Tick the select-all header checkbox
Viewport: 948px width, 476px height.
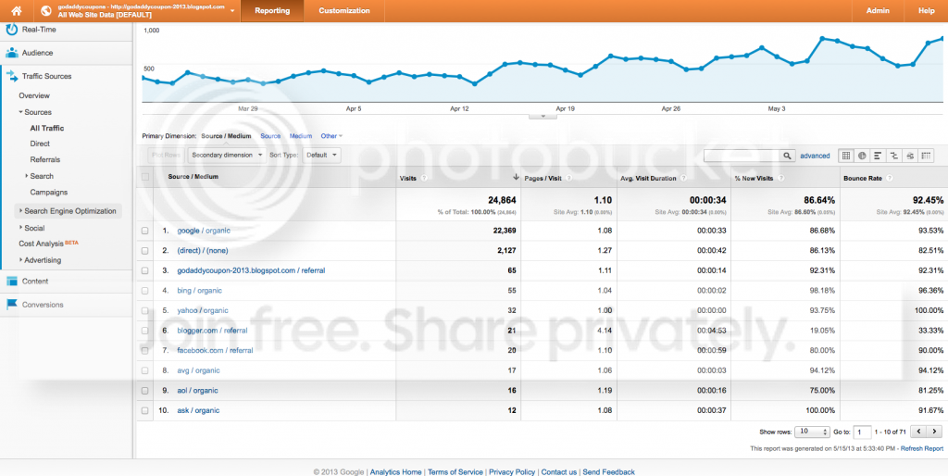(x=145, y=177)
